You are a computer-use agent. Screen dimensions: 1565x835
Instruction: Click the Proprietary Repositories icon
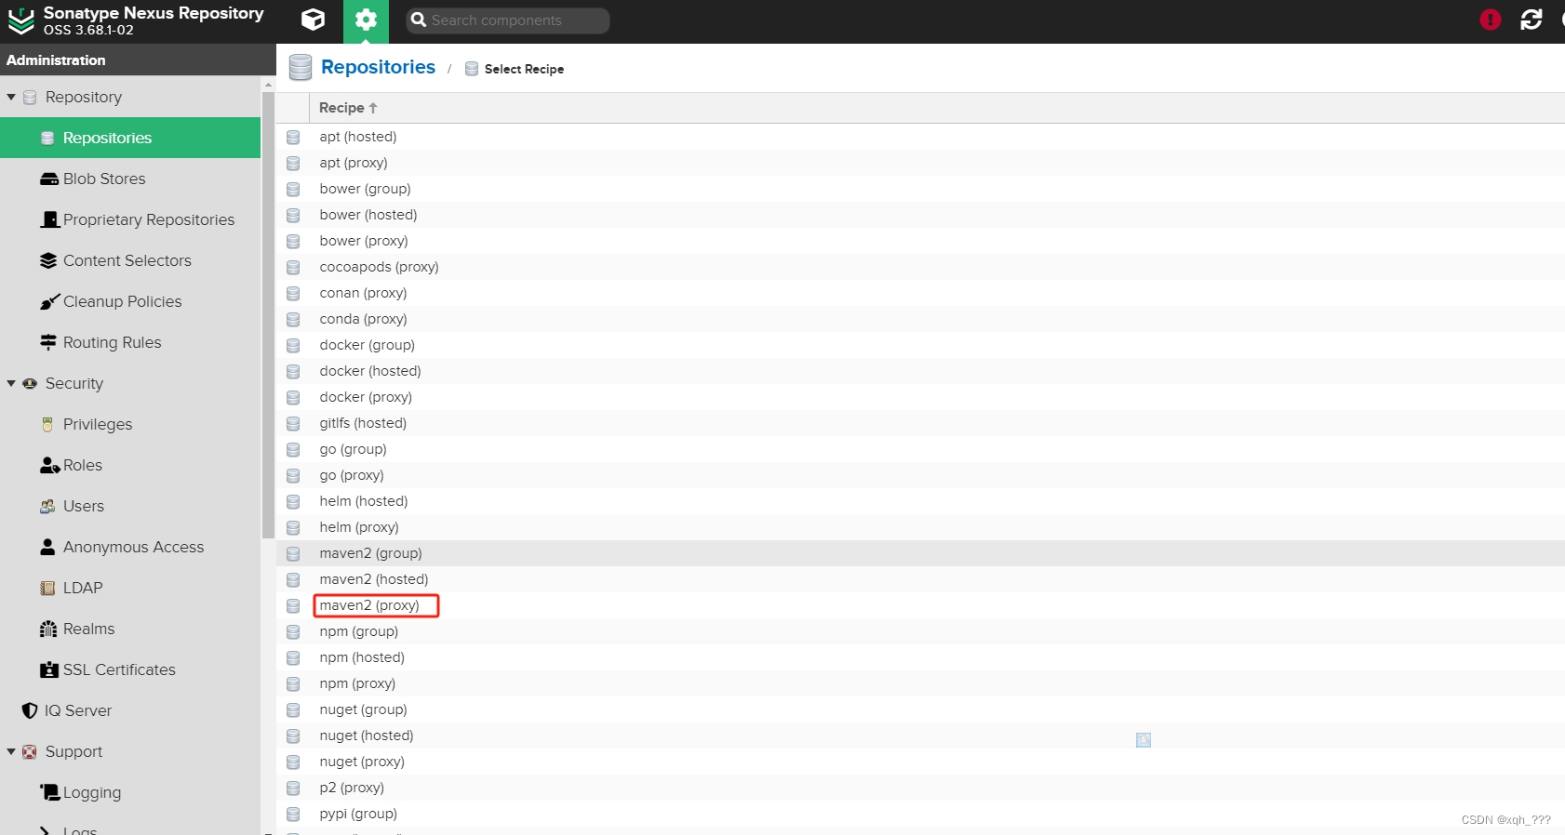tap(49, 219)
